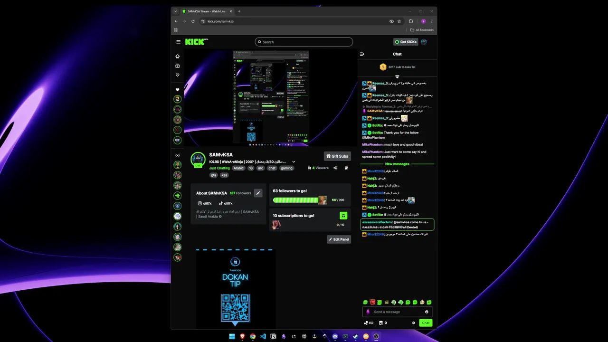Click 137 Followers count

tap(240, 193)
